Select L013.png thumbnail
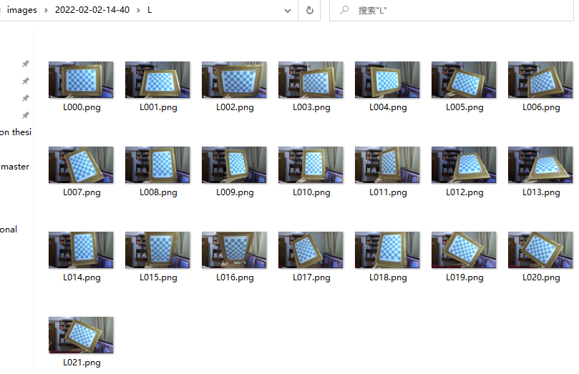Screen dimensions: 579x374 540,165
